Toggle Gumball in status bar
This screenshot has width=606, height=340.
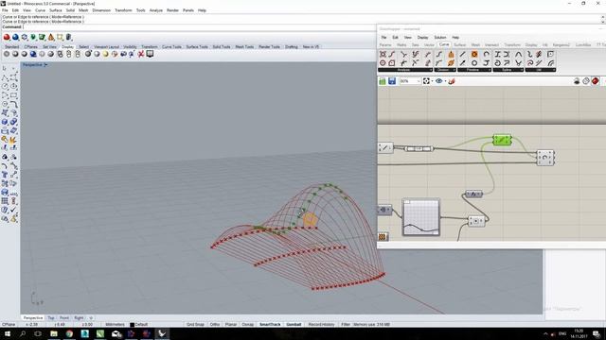click(x=294, y=325)
